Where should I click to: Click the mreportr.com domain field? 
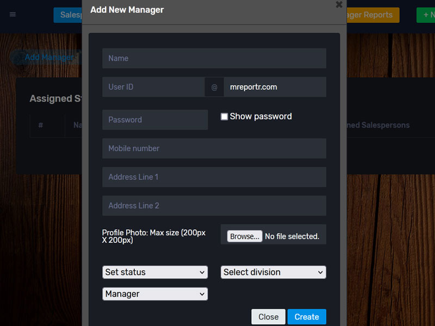(275, 87)
